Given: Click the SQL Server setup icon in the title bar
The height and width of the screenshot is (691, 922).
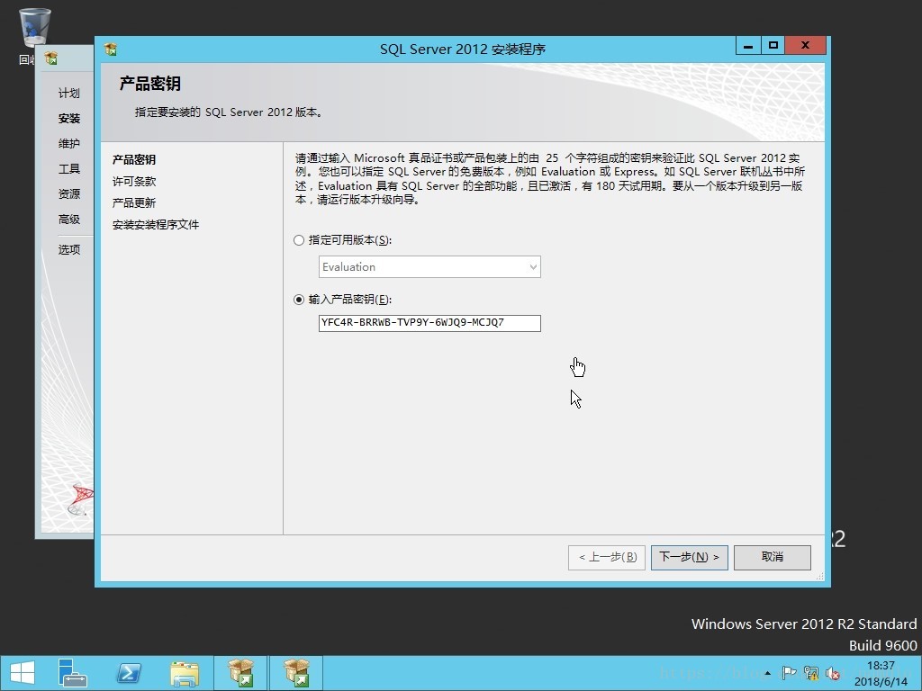Looking at the screenshot, I should pos(111,49).
